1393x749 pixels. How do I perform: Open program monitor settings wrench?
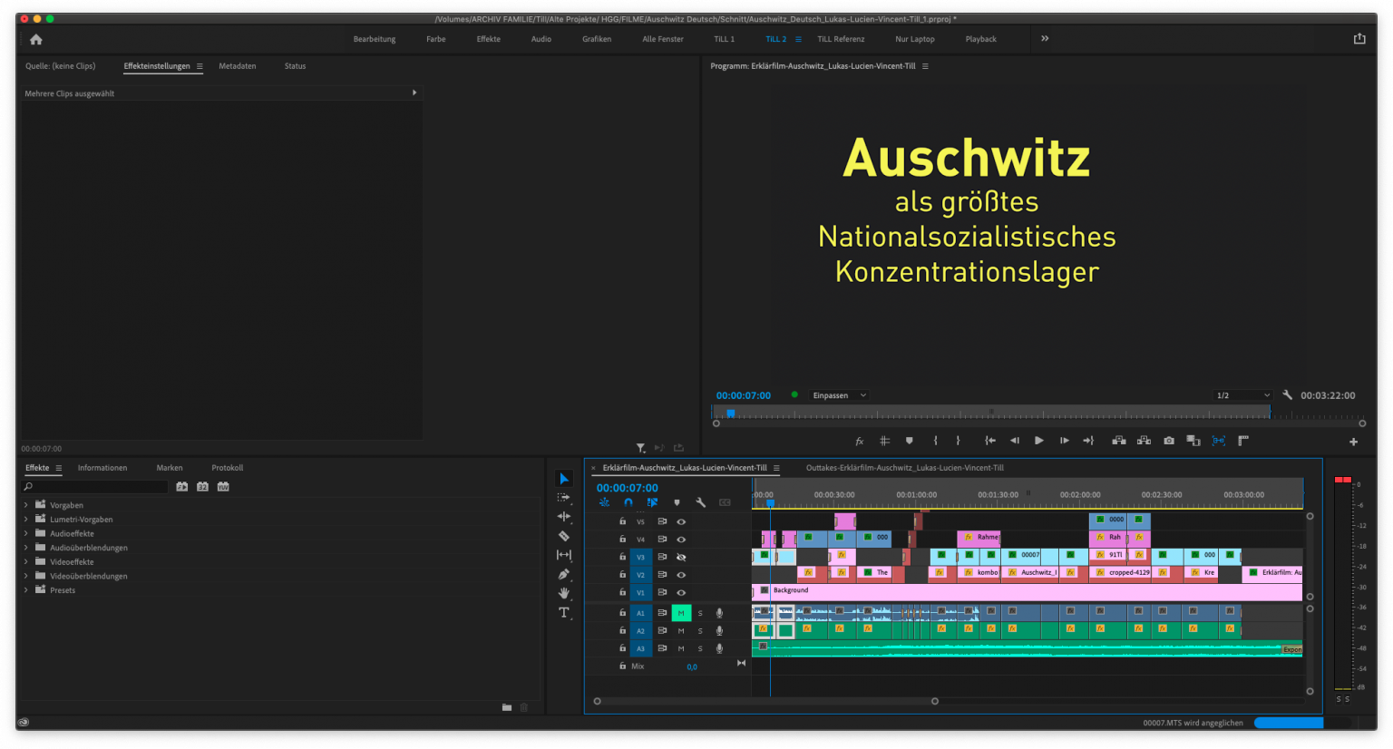click(1287, 395)
